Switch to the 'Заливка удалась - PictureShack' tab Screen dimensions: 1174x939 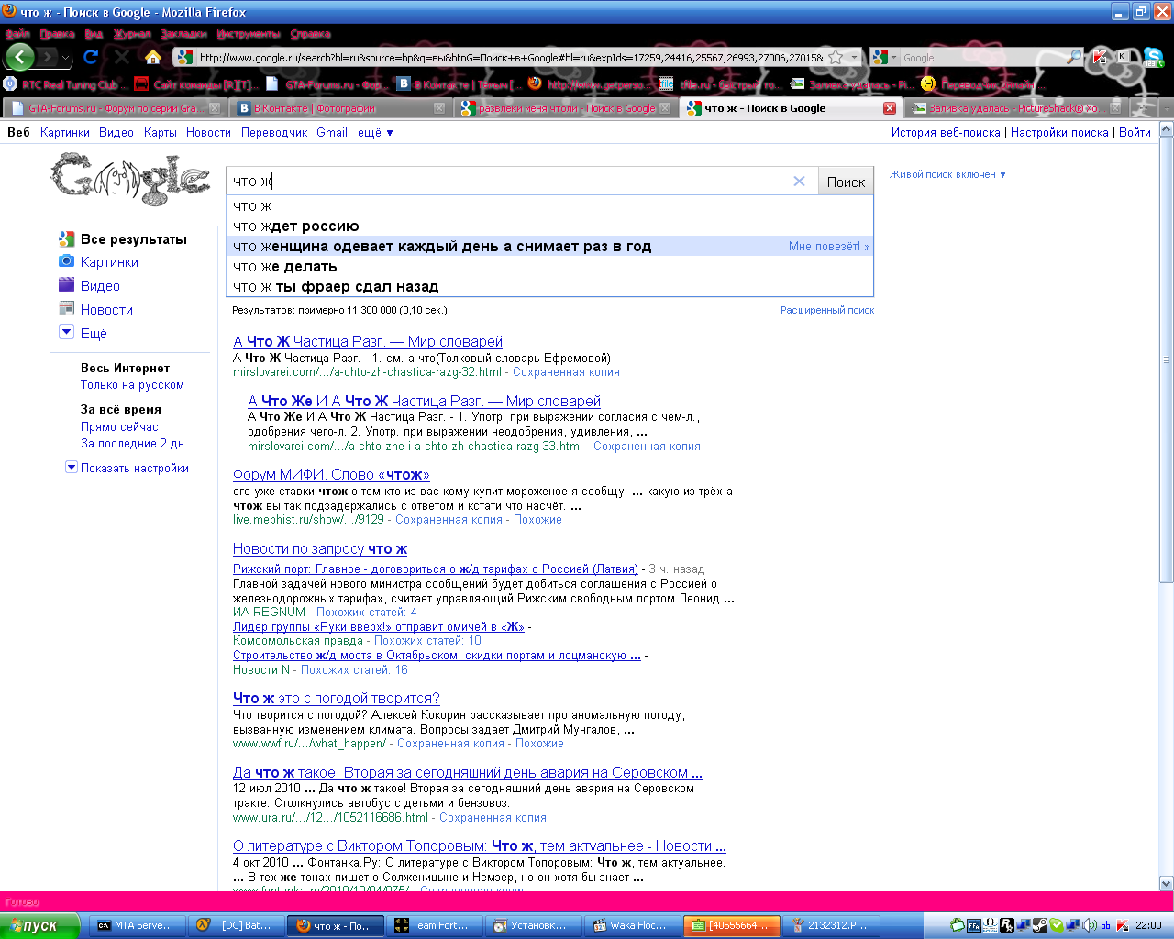(1015, 108)
